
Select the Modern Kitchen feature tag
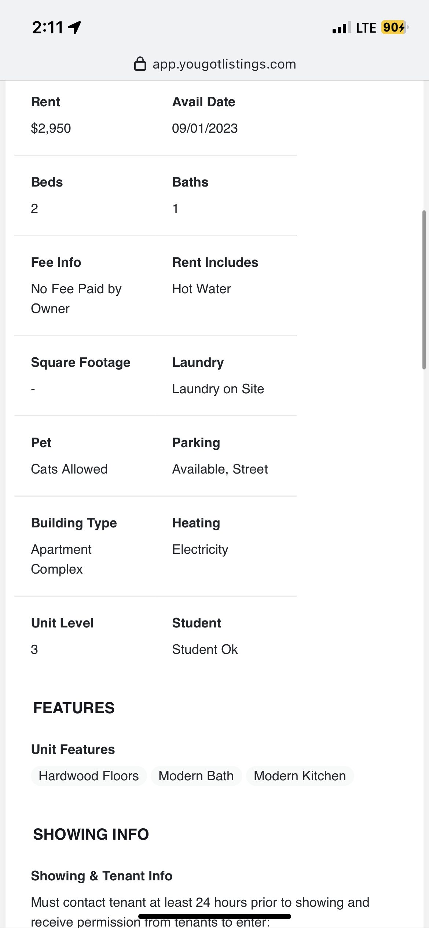point(300,776)
